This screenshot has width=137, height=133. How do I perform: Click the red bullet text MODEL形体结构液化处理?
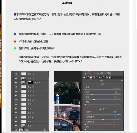(x=33, y=42)
